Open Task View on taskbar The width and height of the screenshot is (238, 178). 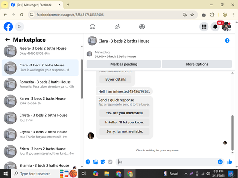[84, 174]
